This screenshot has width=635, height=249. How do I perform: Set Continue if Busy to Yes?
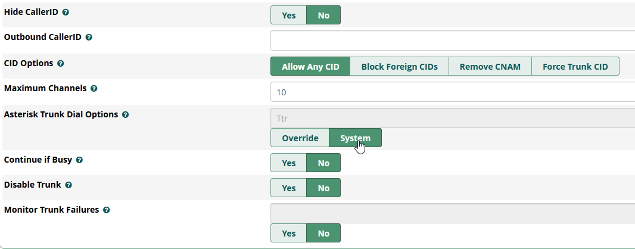289,163
